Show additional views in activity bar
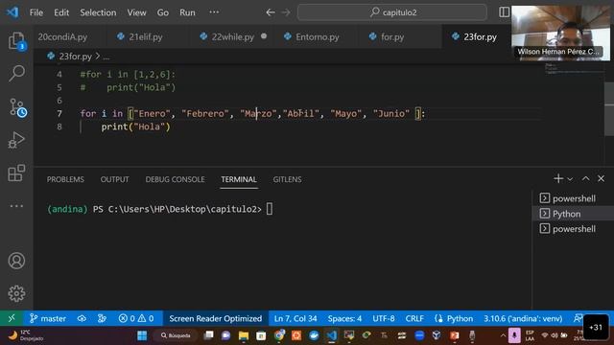Screen dimensions: 614x345 (x=16, y=206)
